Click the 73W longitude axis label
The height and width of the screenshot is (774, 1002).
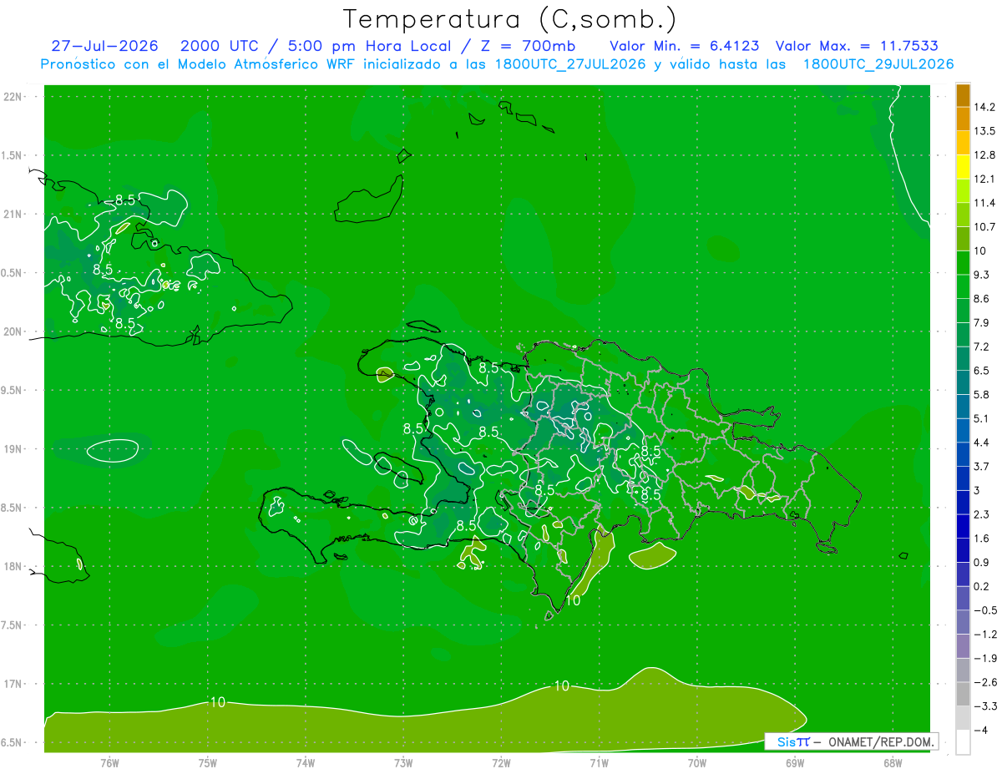403,762
